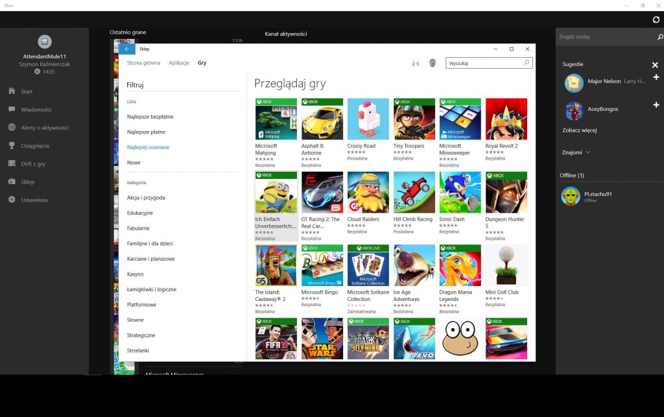Dismiss the Sugestie section
The image size is (664, 417).
tap(655, 65)
